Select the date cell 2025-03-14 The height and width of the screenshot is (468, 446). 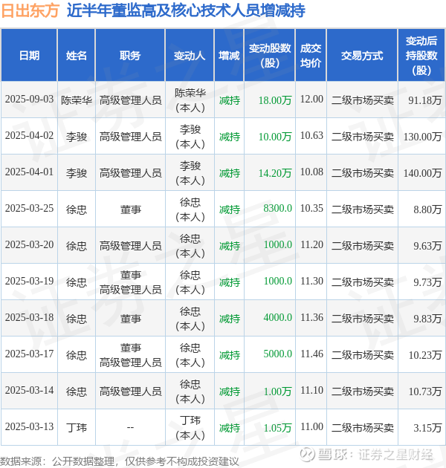coord(29,391)
